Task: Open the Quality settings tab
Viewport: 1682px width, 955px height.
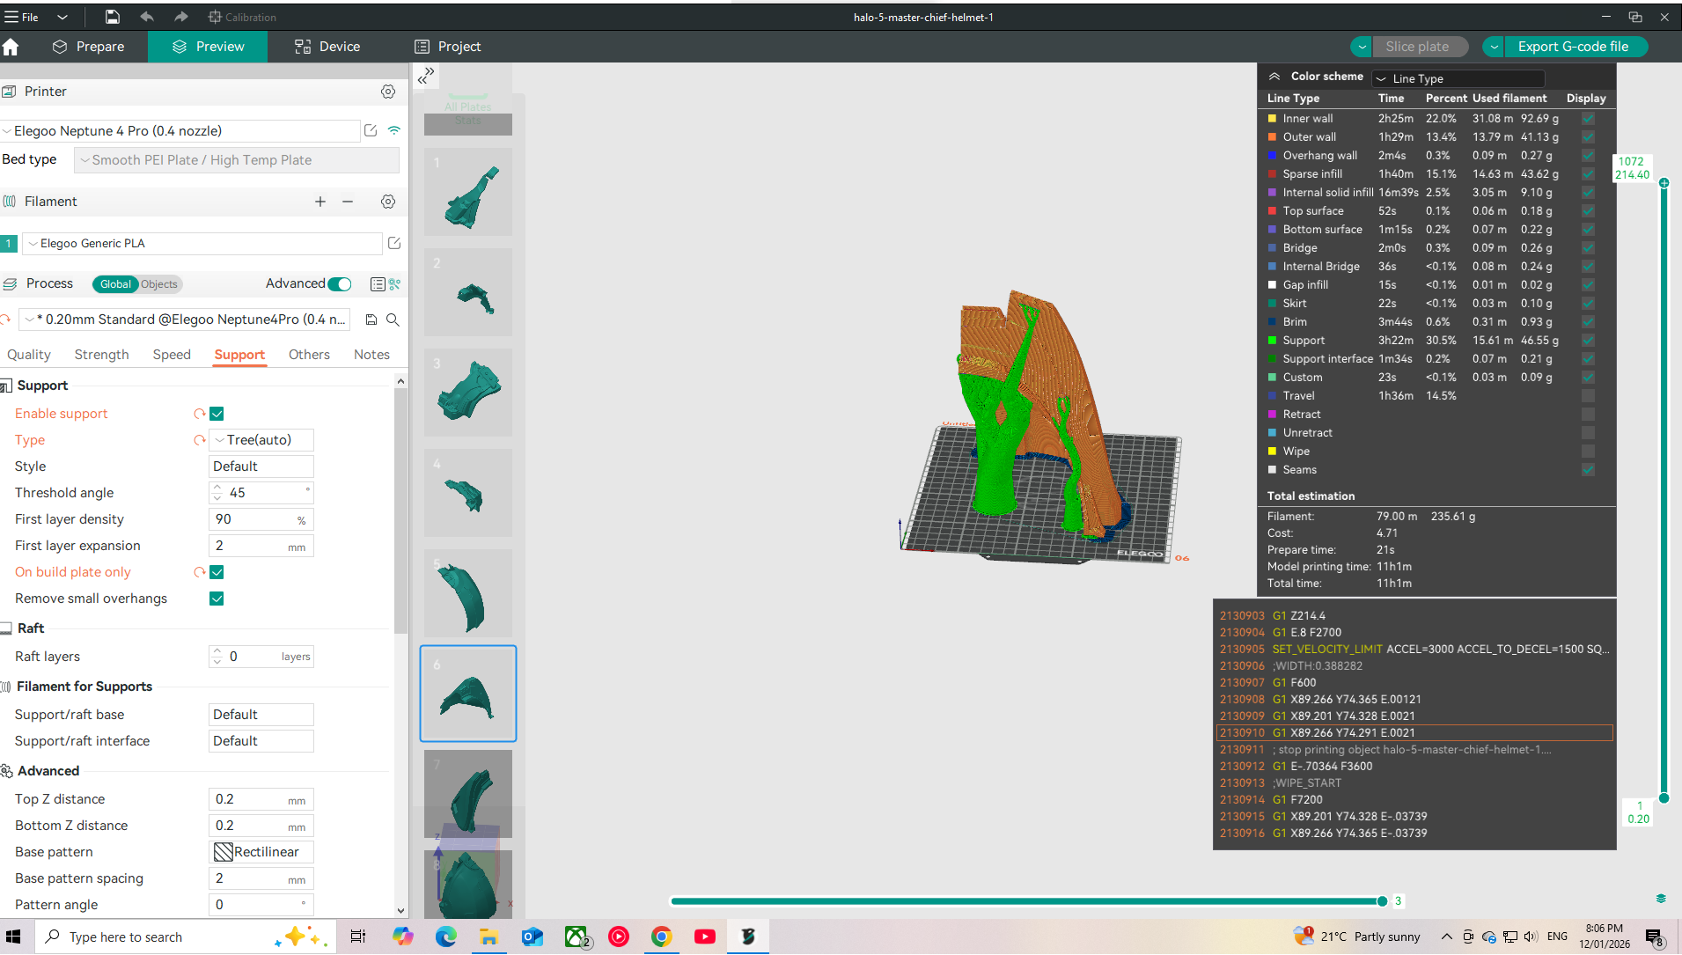Action: click(29, 355)
